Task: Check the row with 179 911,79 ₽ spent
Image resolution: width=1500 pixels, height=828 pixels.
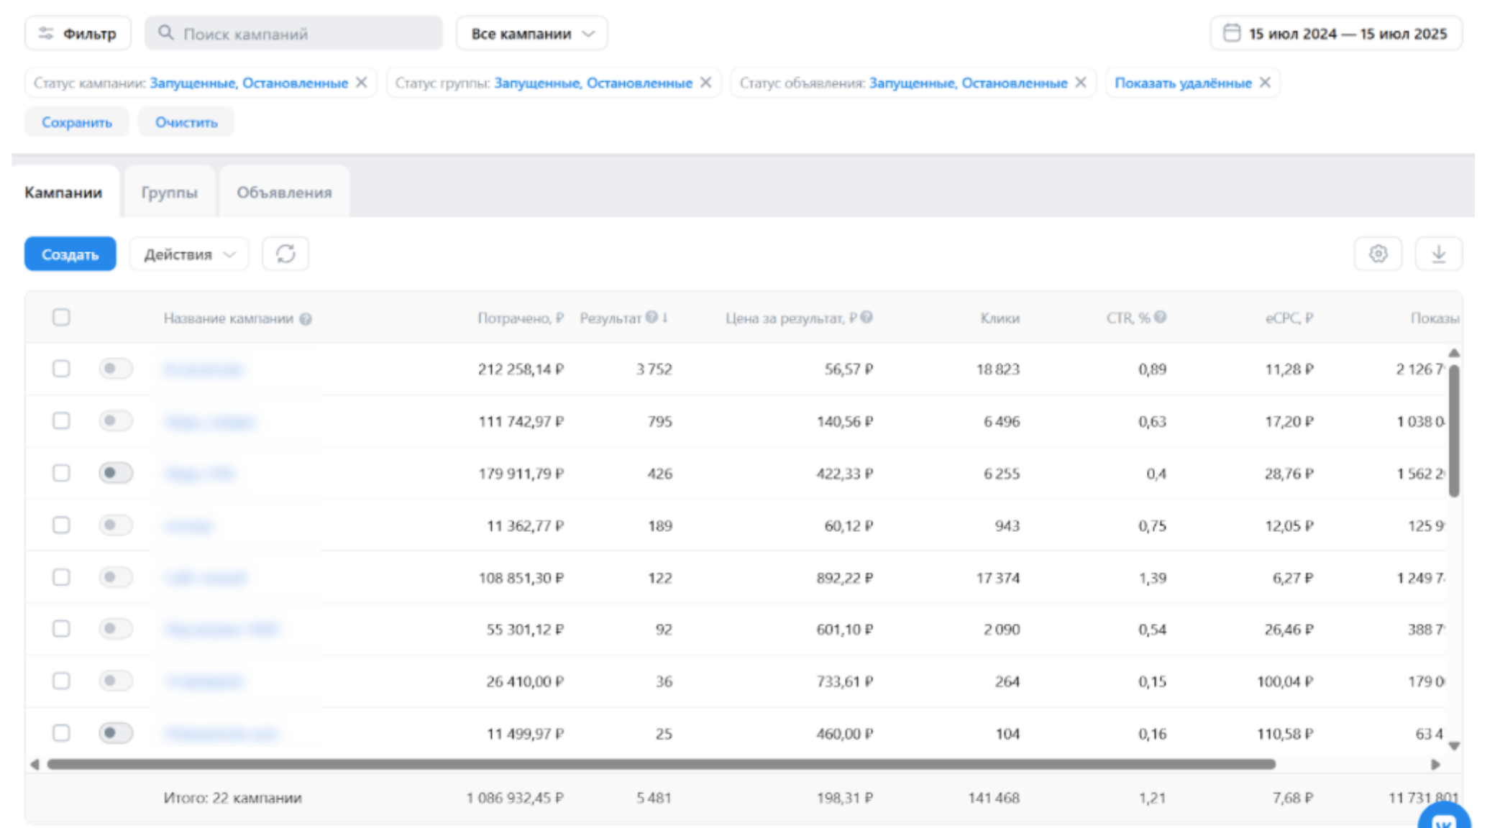Action: 61,473
